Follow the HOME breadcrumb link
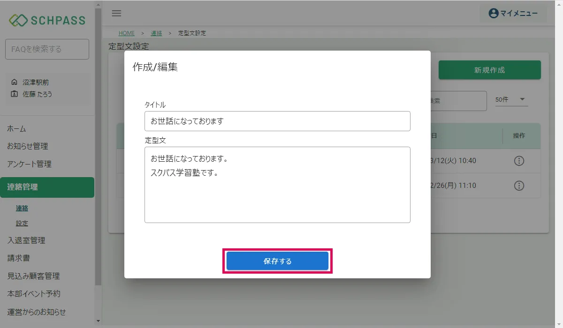The width and height of the screenshot is (563, 328). (127, 33)
